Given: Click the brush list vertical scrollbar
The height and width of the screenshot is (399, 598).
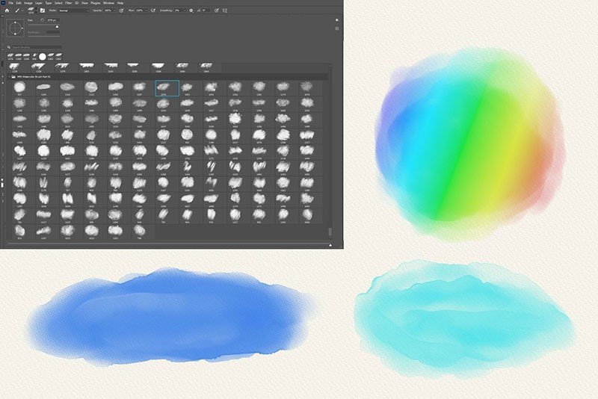Looking at the screenshot, I should pos(330,232).
